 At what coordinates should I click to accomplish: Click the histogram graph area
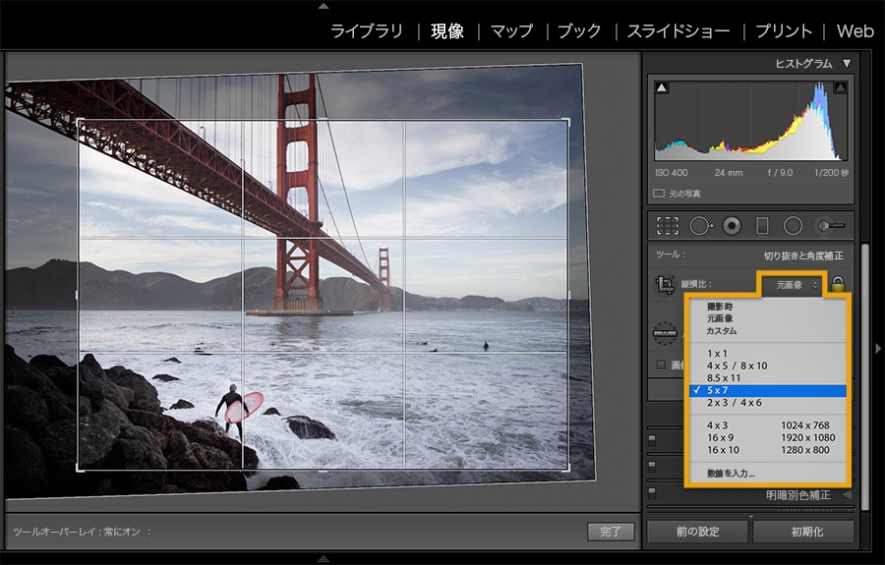tap(750, 121)
